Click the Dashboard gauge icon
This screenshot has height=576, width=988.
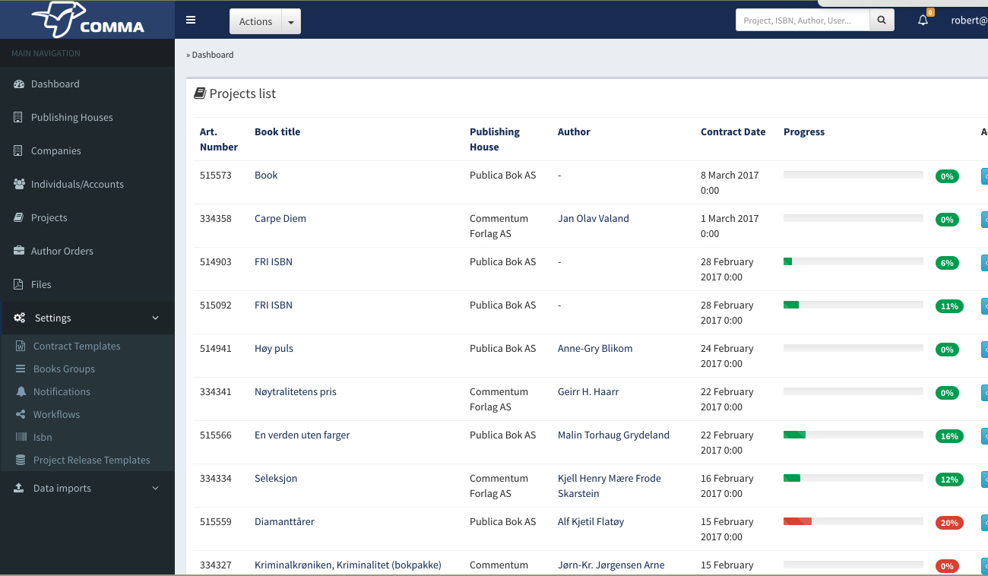tap(19, 84)
